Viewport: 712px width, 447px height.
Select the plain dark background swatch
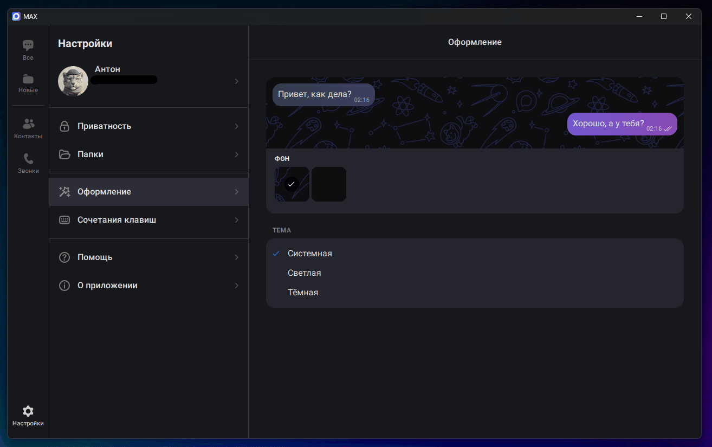[x=329, y=184]
